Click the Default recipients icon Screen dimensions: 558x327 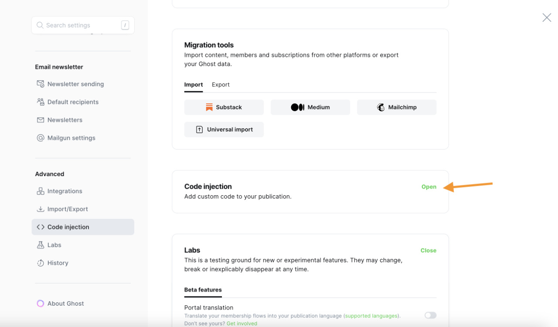pos(41,102)
